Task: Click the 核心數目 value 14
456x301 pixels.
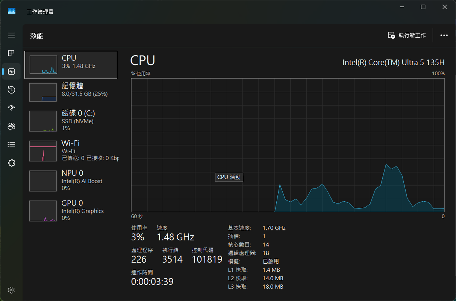Action: click(x=266, y=245)
